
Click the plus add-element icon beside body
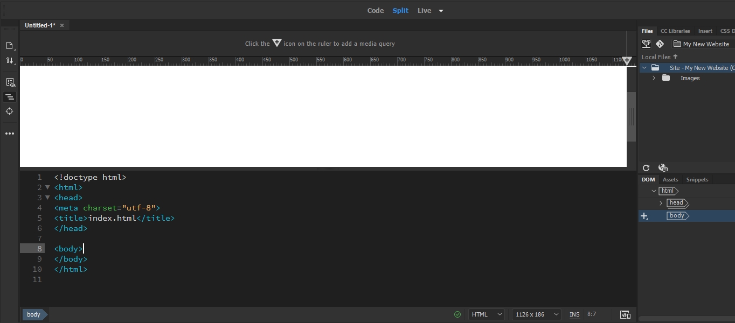click(644, 216)
